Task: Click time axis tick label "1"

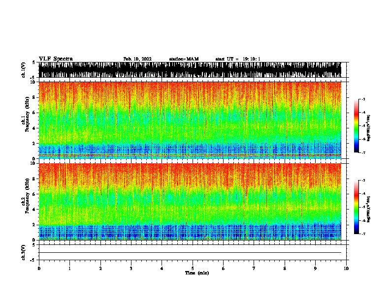Action: tap(69, 269)
